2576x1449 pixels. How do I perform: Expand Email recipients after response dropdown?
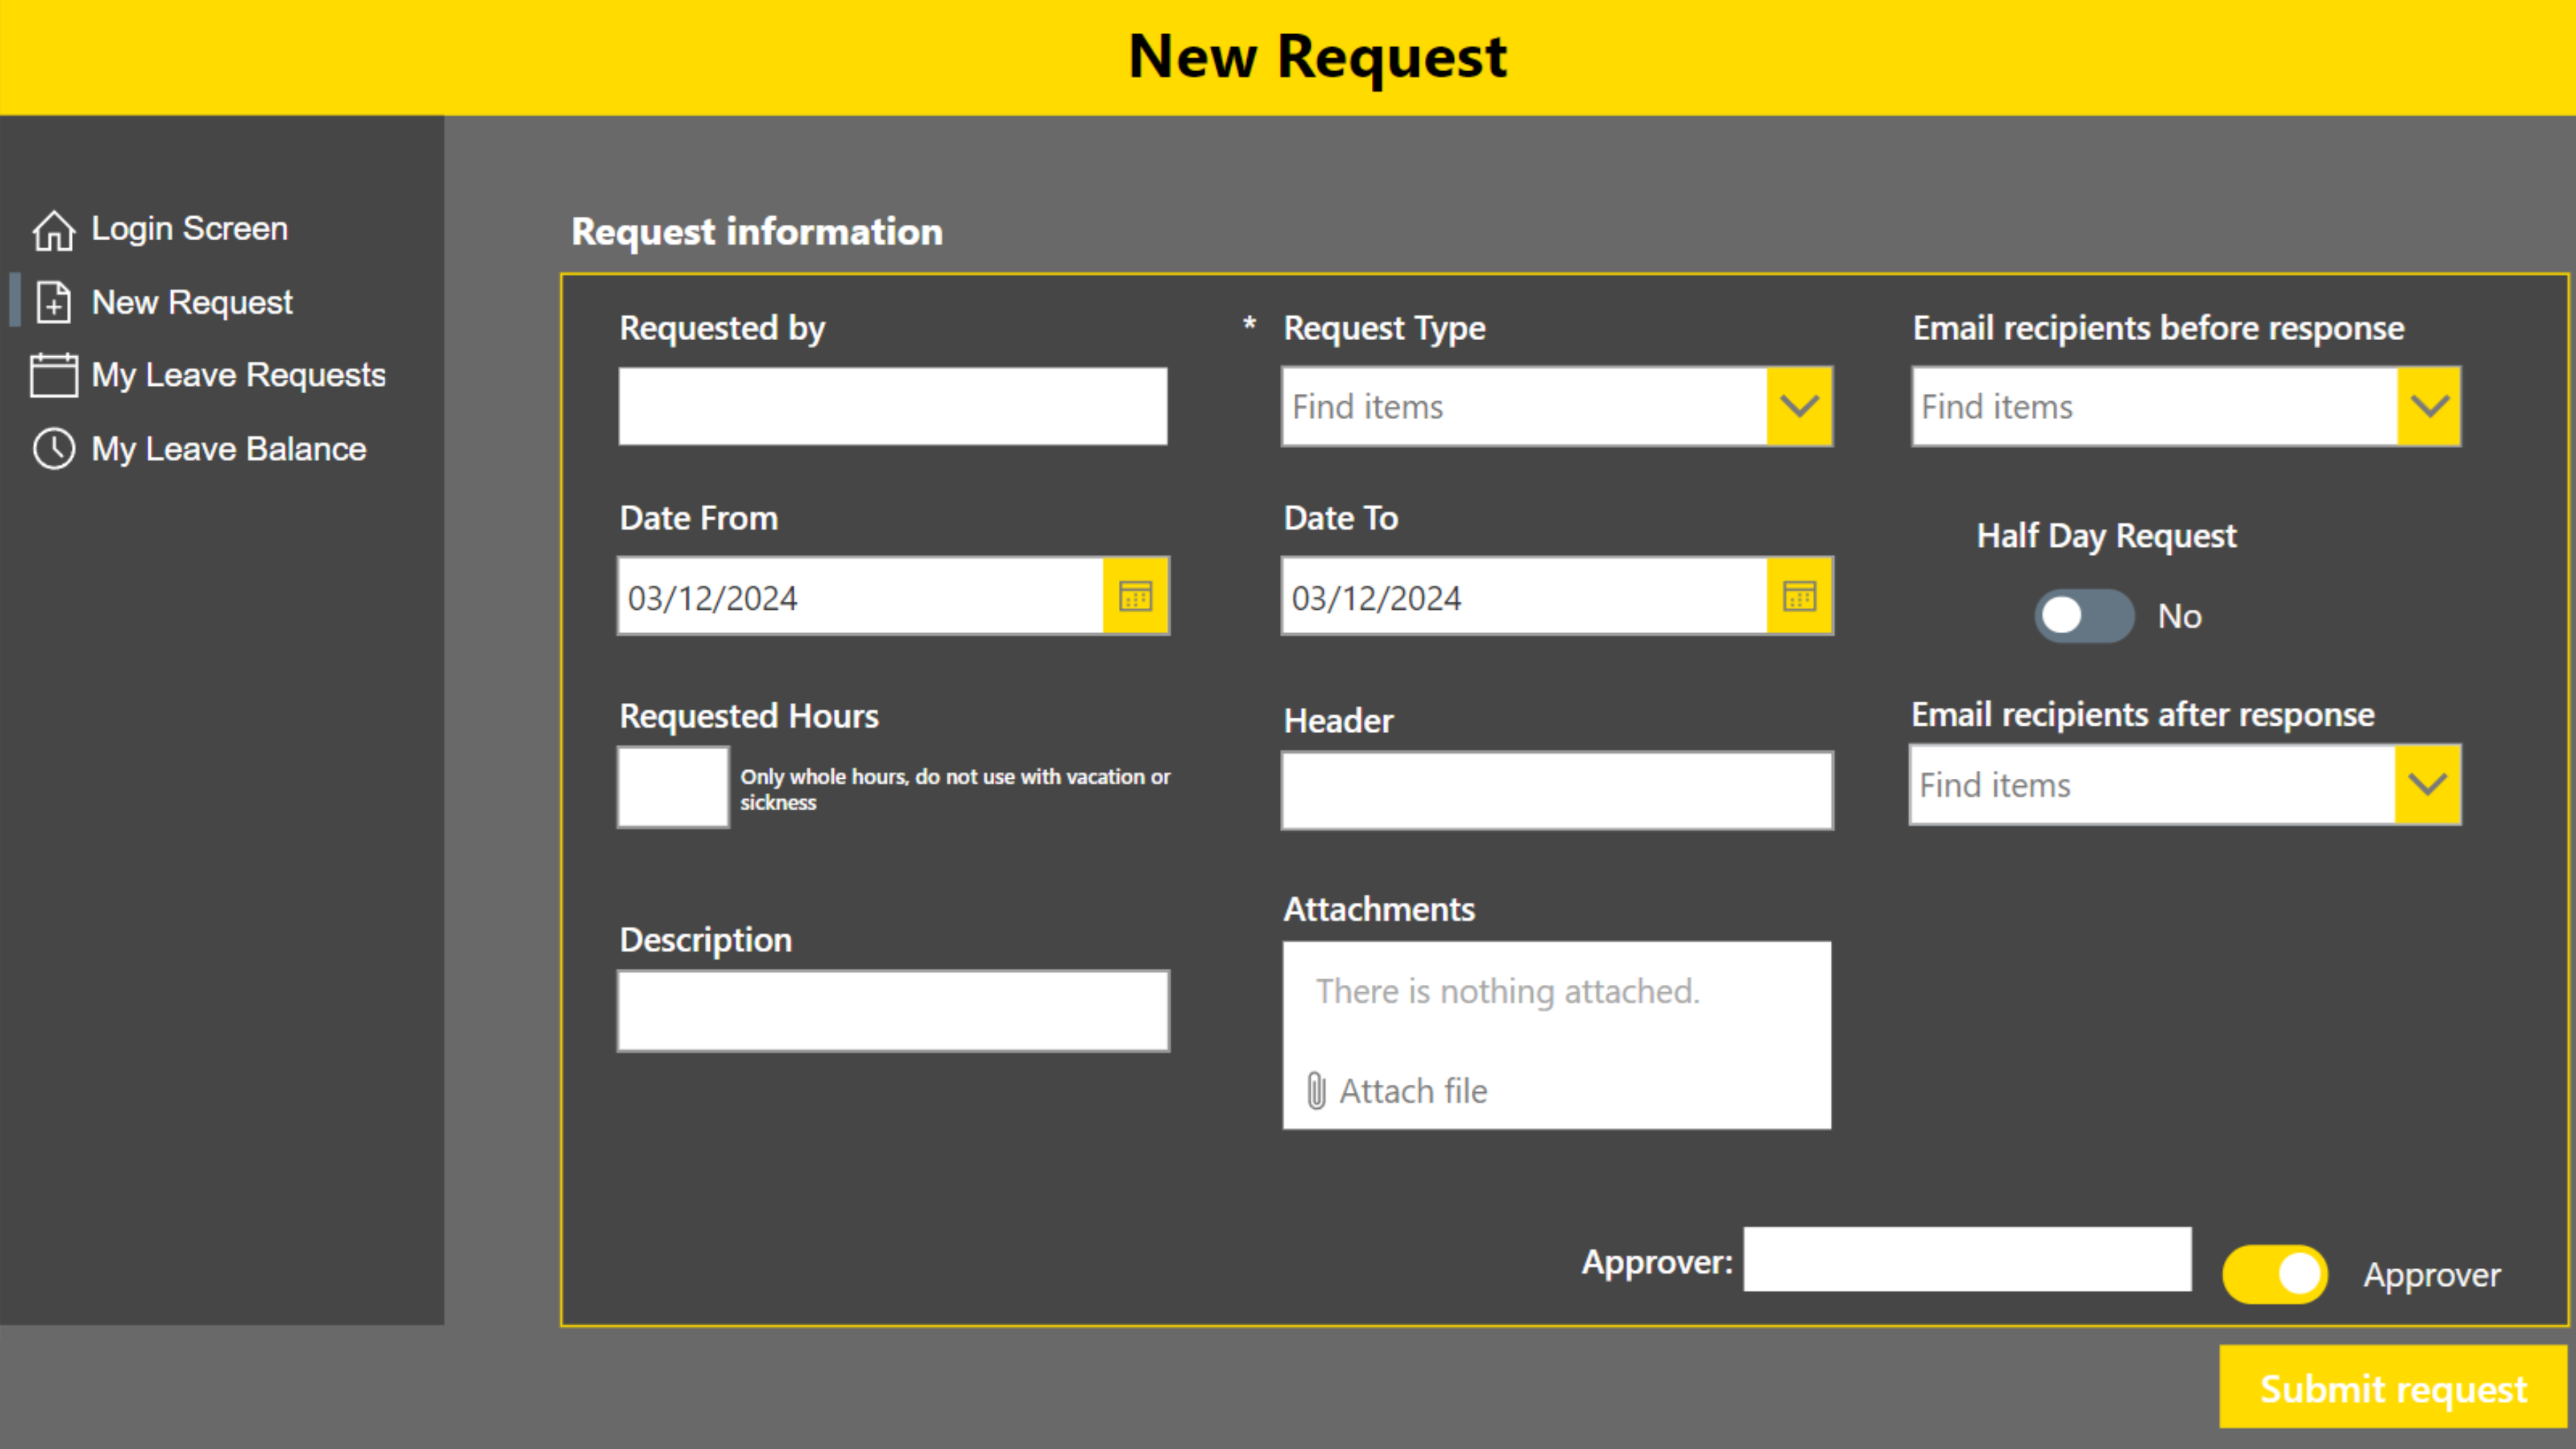(2427, 784)
